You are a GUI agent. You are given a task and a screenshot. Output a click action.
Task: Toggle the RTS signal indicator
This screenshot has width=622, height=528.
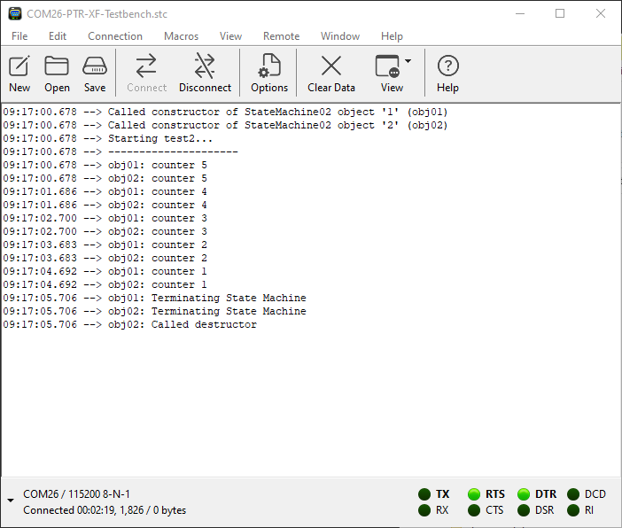click(475, 494)
